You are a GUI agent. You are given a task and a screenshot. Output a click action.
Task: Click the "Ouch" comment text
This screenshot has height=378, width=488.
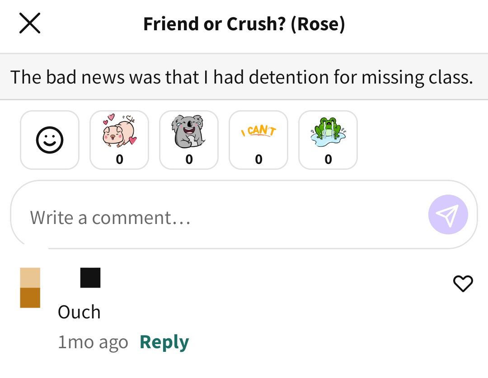(79, 312)
